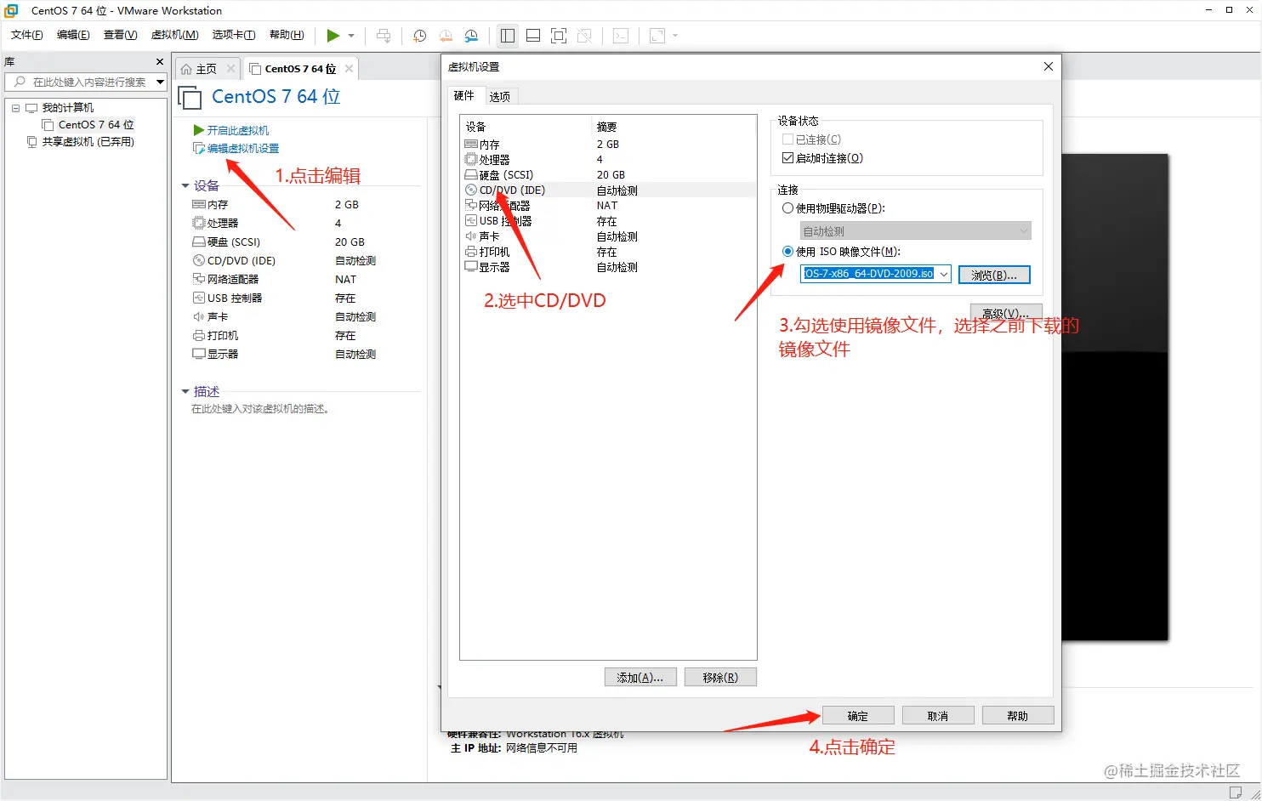
Task: Toggle the 启动时连接(O) checkbox
Action: click(x=787, y=157)
